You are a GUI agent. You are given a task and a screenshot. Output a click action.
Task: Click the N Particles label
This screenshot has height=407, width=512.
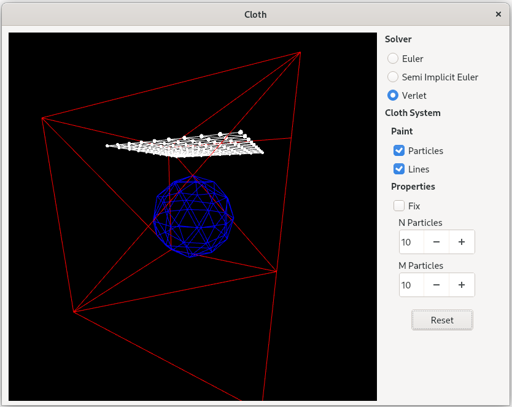(x=421, y=223)
